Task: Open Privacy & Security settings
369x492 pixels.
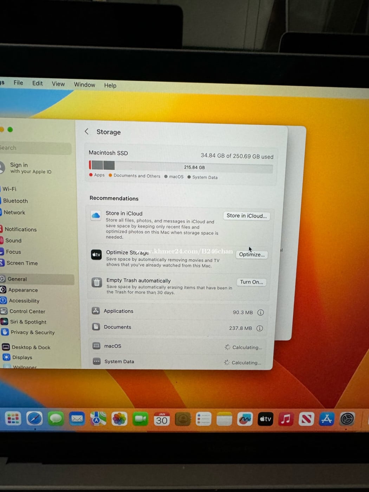Action: (x=32, y=332)
